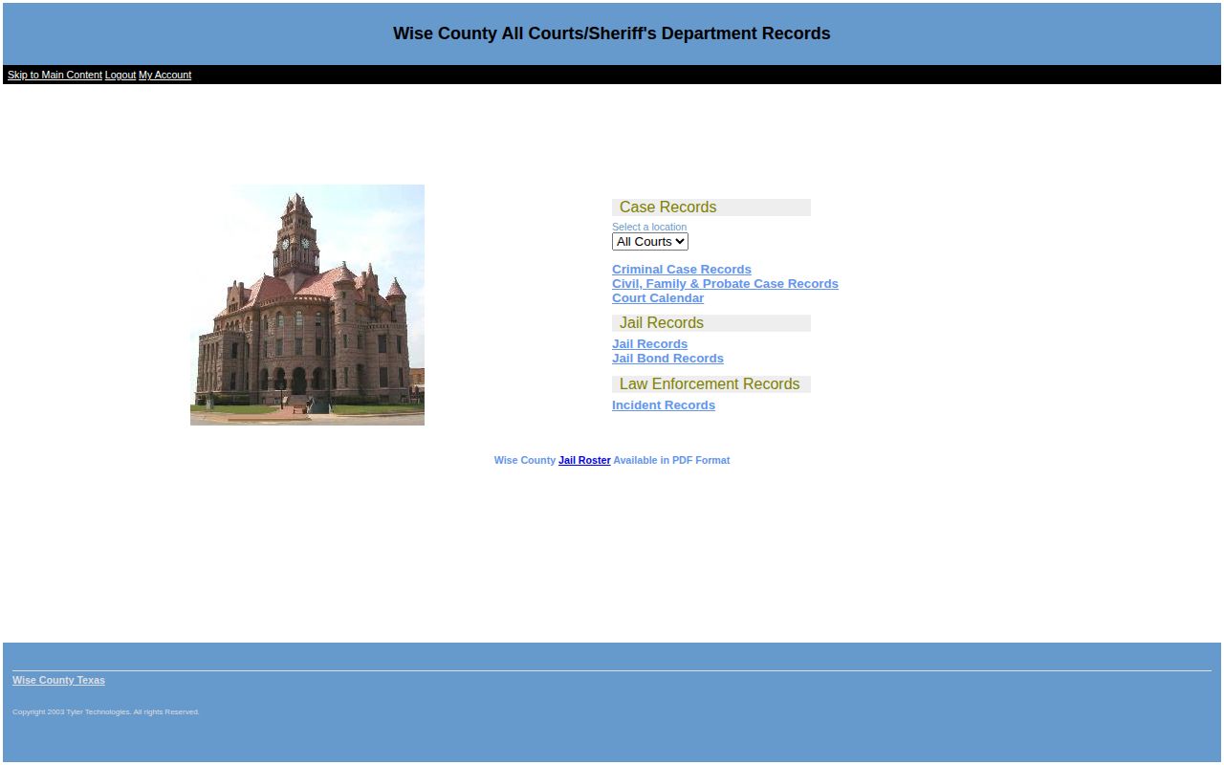This screenshot has height=765, width=1224.
Task: Click the Case Records section heading
Action: (x=711, y=208)
